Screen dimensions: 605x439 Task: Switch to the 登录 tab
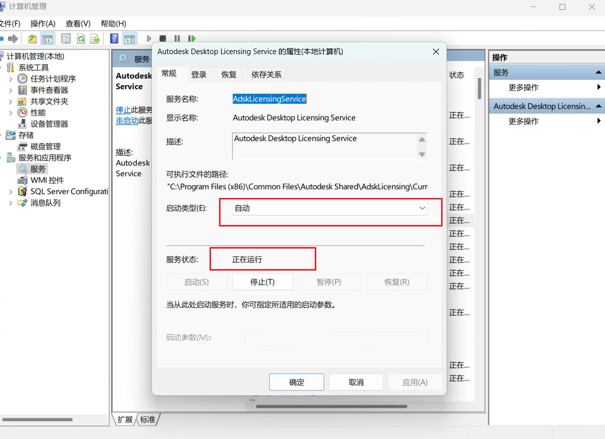199,75
